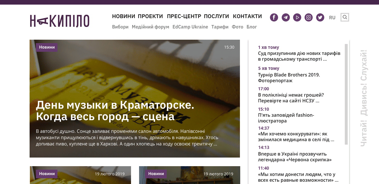The image size is (379, 184).
Task: Open search with the magnifier icon
Action: click(x=345, y=17)
